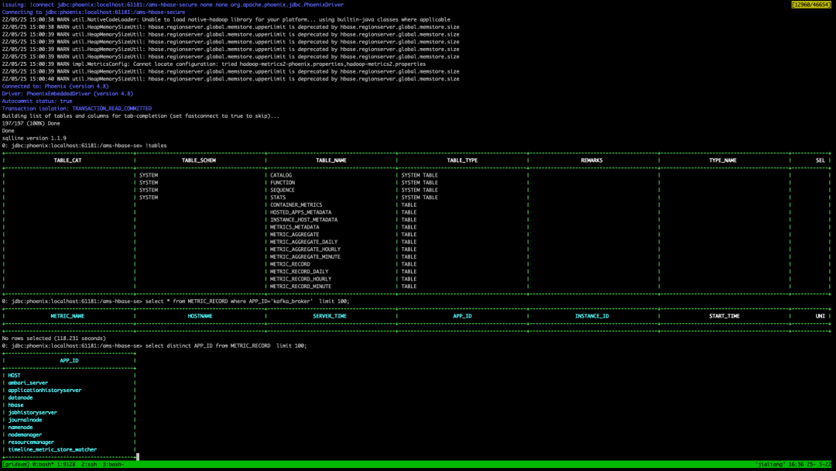
Task: Click the hbase APP_ID value
Action: point(15,405)
